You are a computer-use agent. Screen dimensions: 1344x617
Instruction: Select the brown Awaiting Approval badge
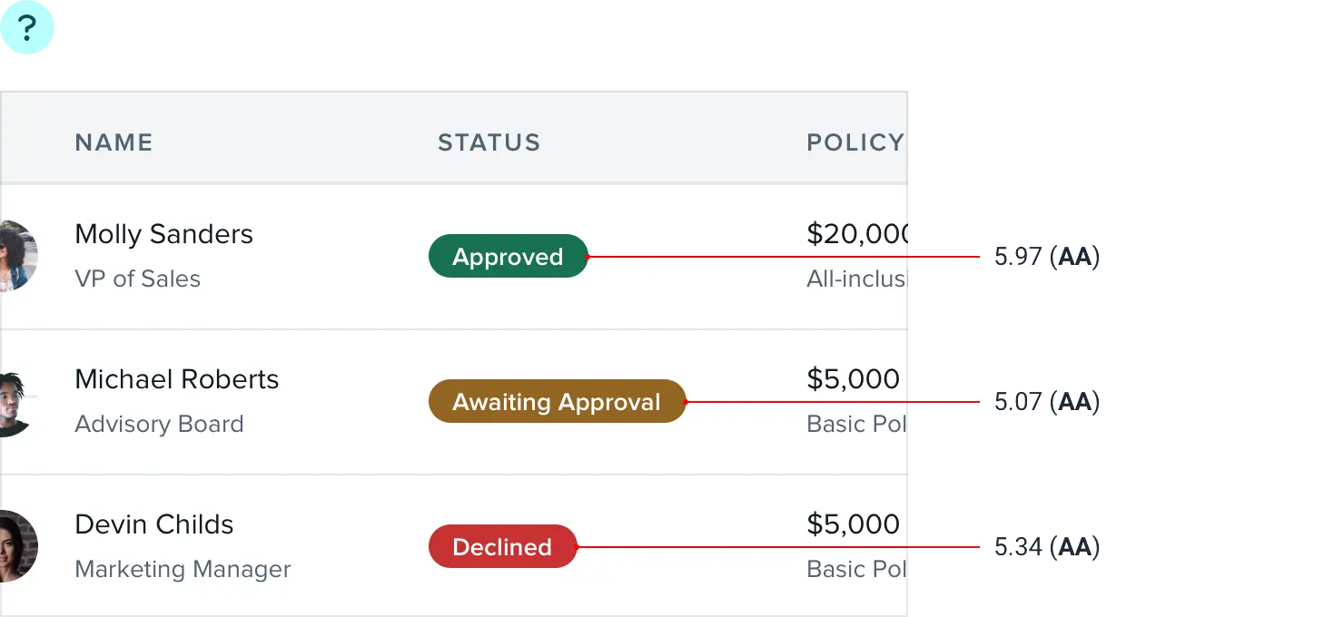(557, 402)
